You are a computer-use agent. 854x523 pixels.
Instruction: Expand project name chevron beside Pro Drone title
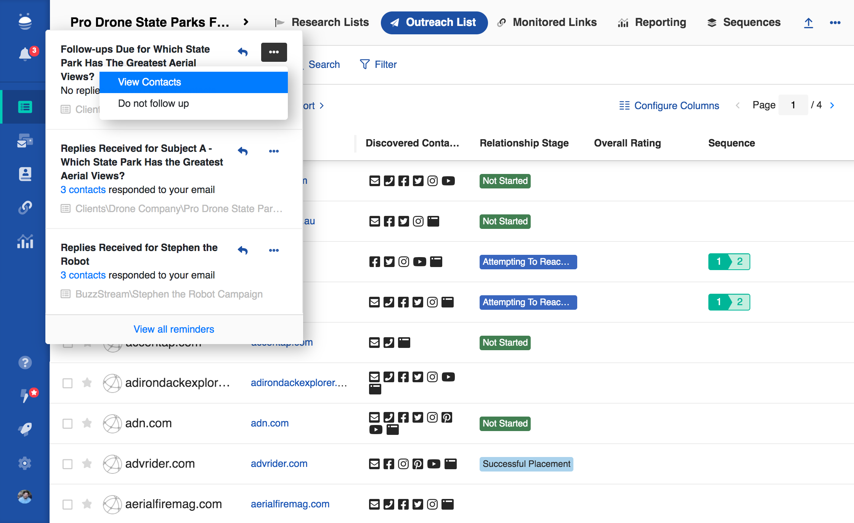pos(246,22)
